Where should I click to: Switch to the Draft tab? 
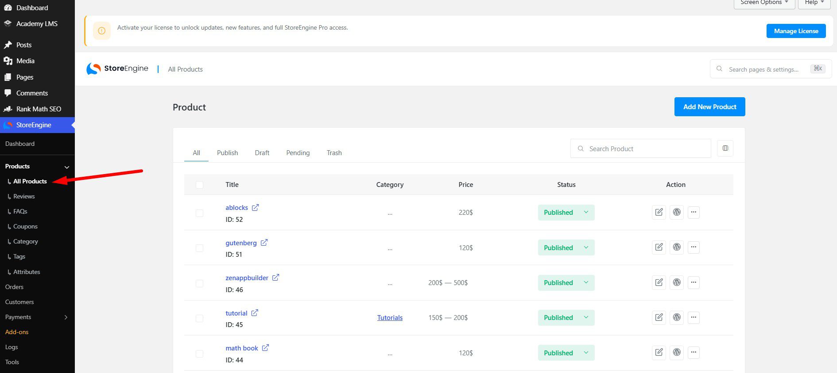coord(262,153)
